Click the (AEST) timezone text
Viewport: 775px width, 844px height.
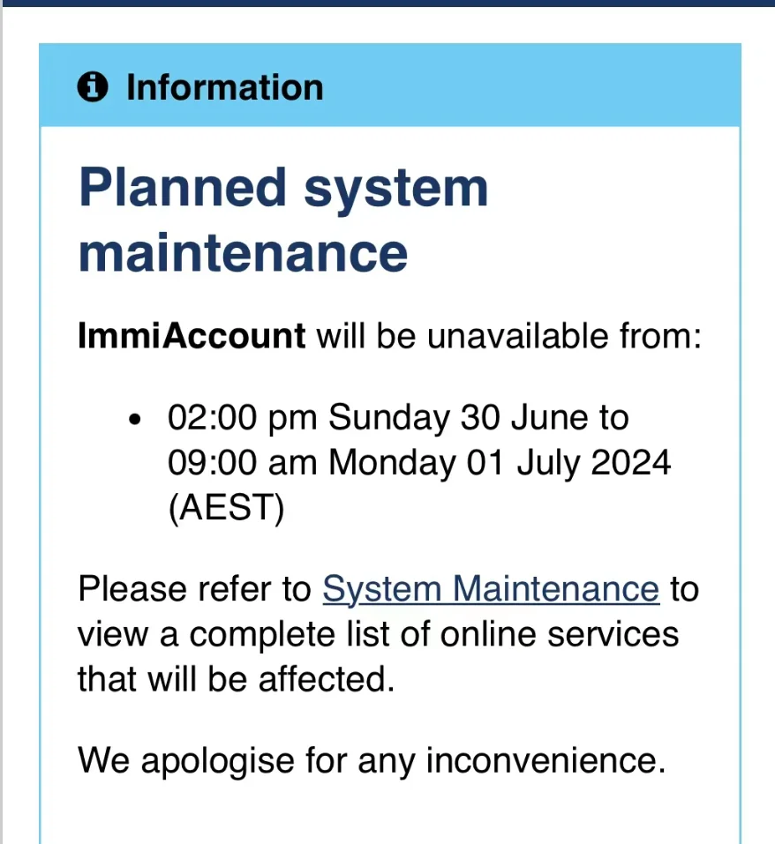click(226, 508)
